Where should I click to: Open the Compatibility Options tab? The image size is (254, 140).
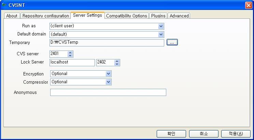[x=127, y=16]
